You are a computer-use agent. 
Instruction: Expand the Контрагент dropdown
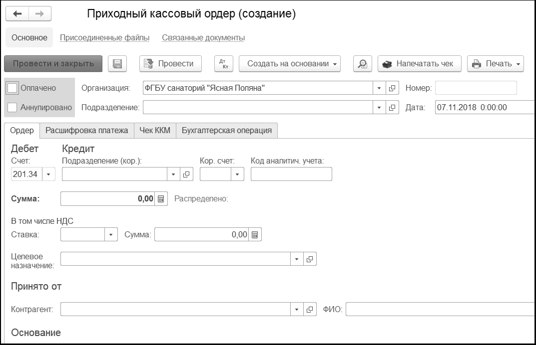coord(297,310)
